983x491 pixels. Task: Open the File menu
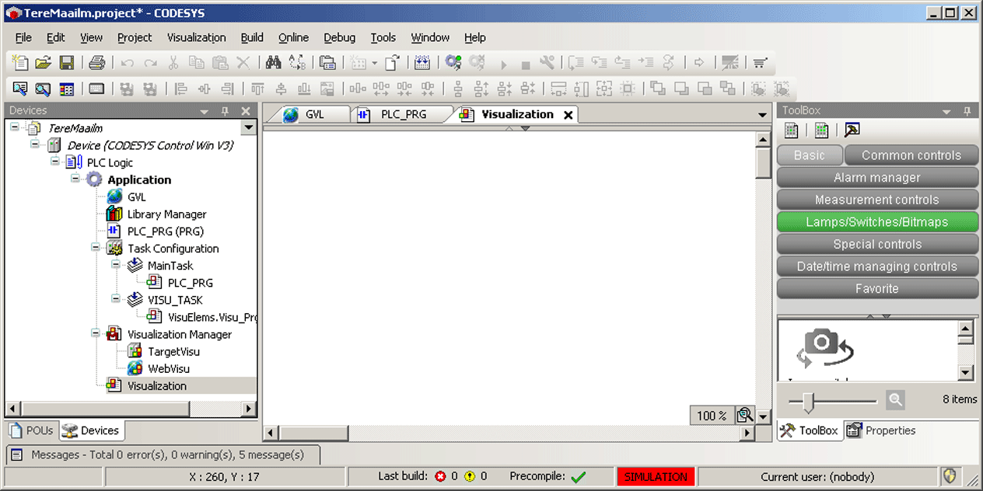(23, 37)
